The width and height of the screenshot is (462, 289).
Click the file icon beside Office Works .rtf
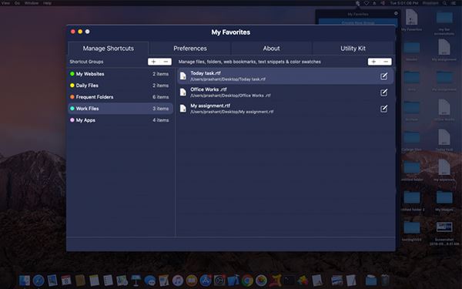[183, 92]
